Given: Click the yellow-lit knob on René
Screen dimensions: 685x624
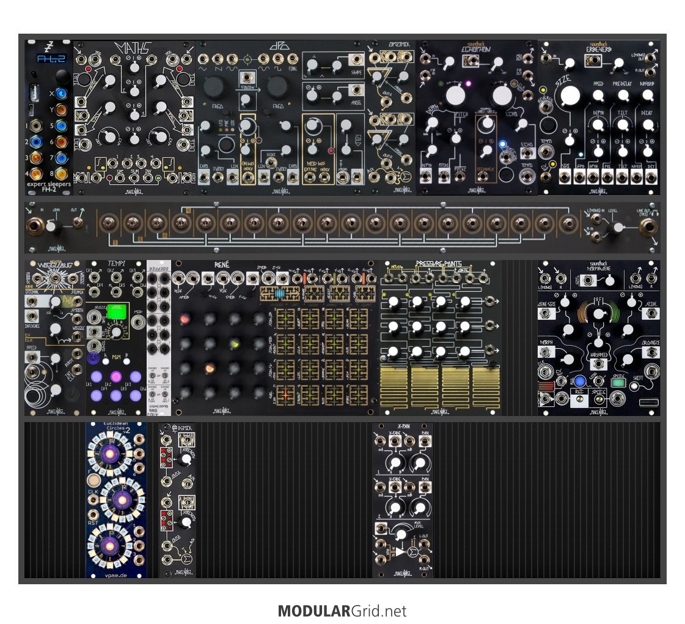Looking at the screenshot, I should click(x=235, y=344).
